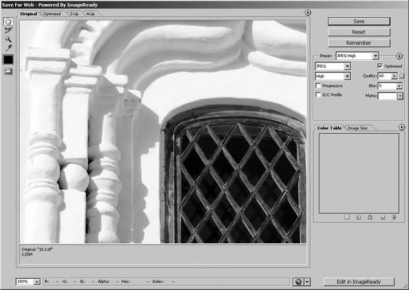Select the Hand tool
409x290 pixels.
tap(9, 21)
